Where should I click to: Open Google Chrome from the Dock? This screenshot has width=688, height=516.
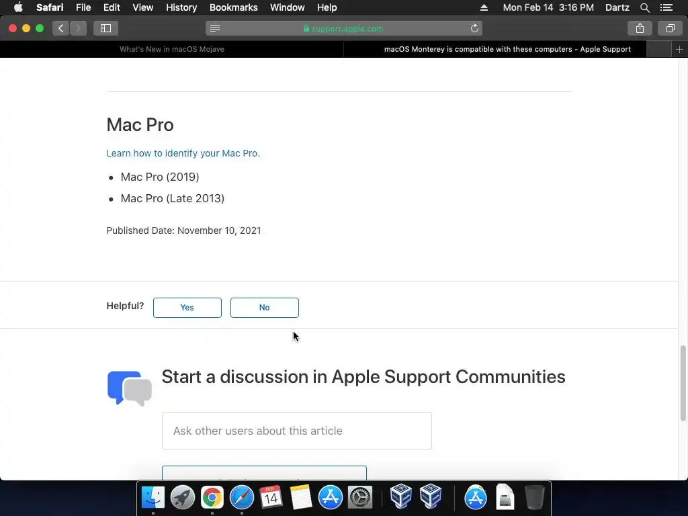pyautogui.click(x=212, y=498)
